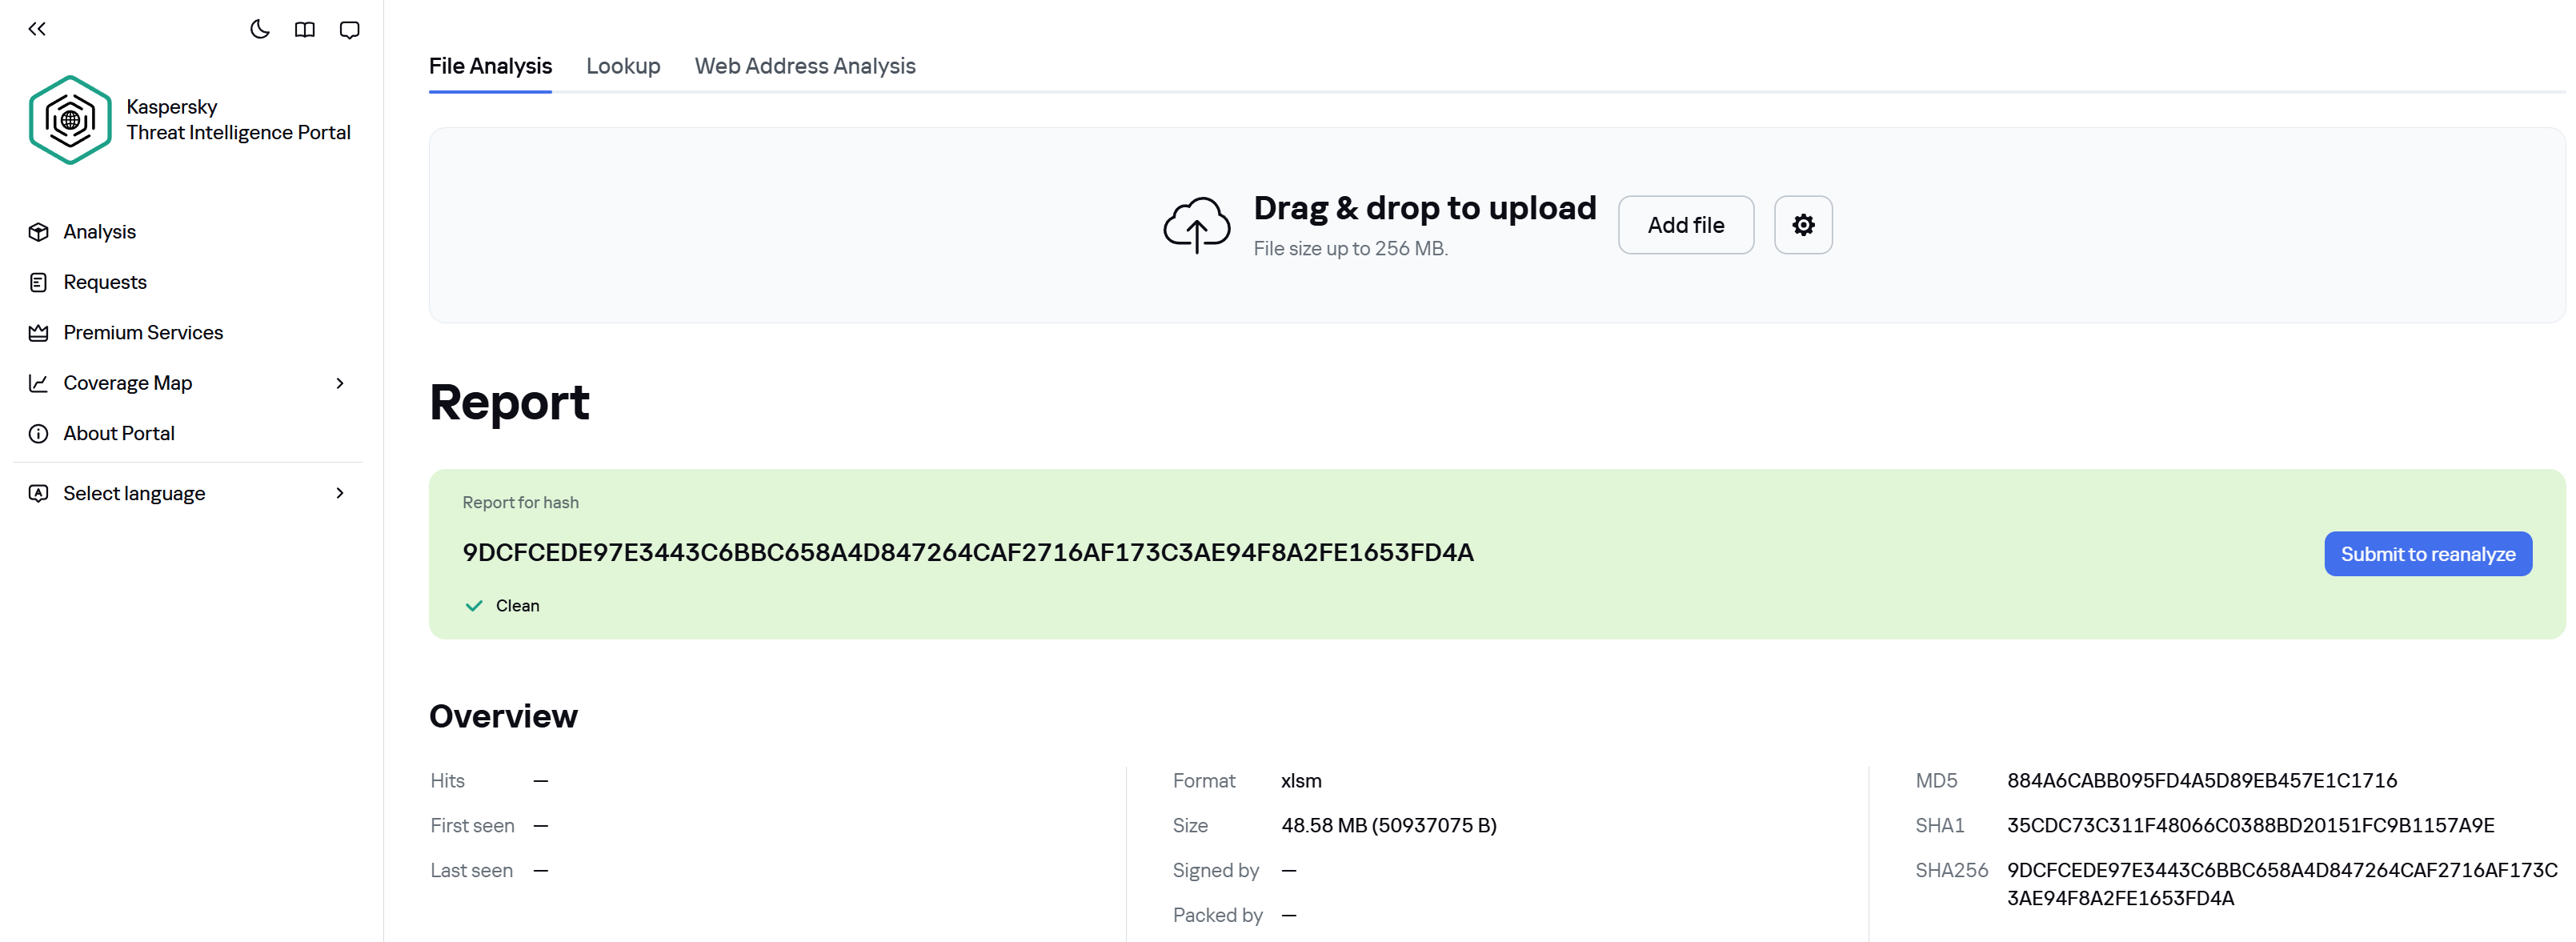The height and width of the screenshot is (942, 2576).
Task: Open Premium Services from the sidebar
Action: point(142,332)
